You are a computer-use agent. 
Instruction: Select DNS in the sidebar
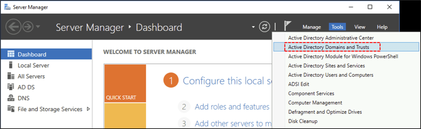tap(46, 98)
